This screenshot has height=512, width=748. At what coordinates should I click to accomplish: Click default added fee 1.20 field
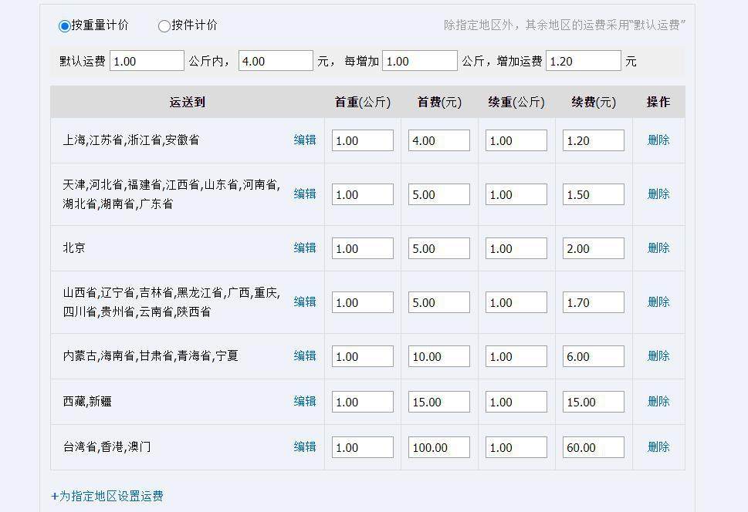point(584,61)
